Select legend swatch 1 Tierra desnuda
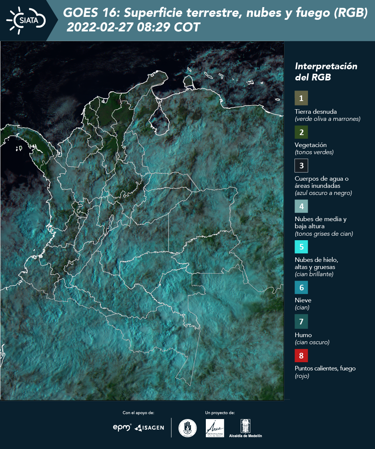The height and width of the screenshot is (449, 375). [301, 98]
